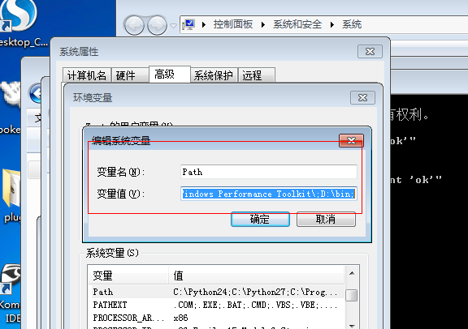Select 控制面板 in the address breadcrumb
This screenshot has height=329, width=468.
point(233,24)
